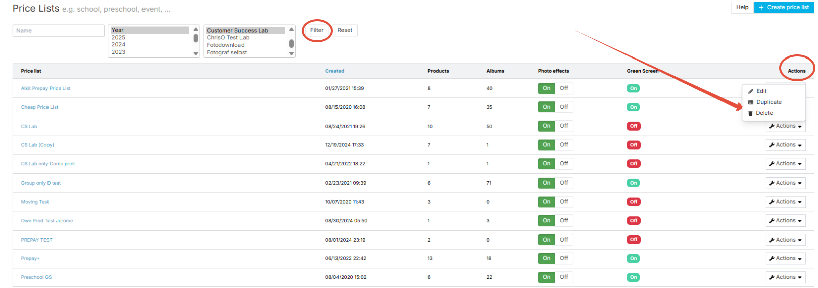Image resolution: width=818 pixels, height=288 pixels.
Task: Click the Green Screen column header
Action: 643,71
